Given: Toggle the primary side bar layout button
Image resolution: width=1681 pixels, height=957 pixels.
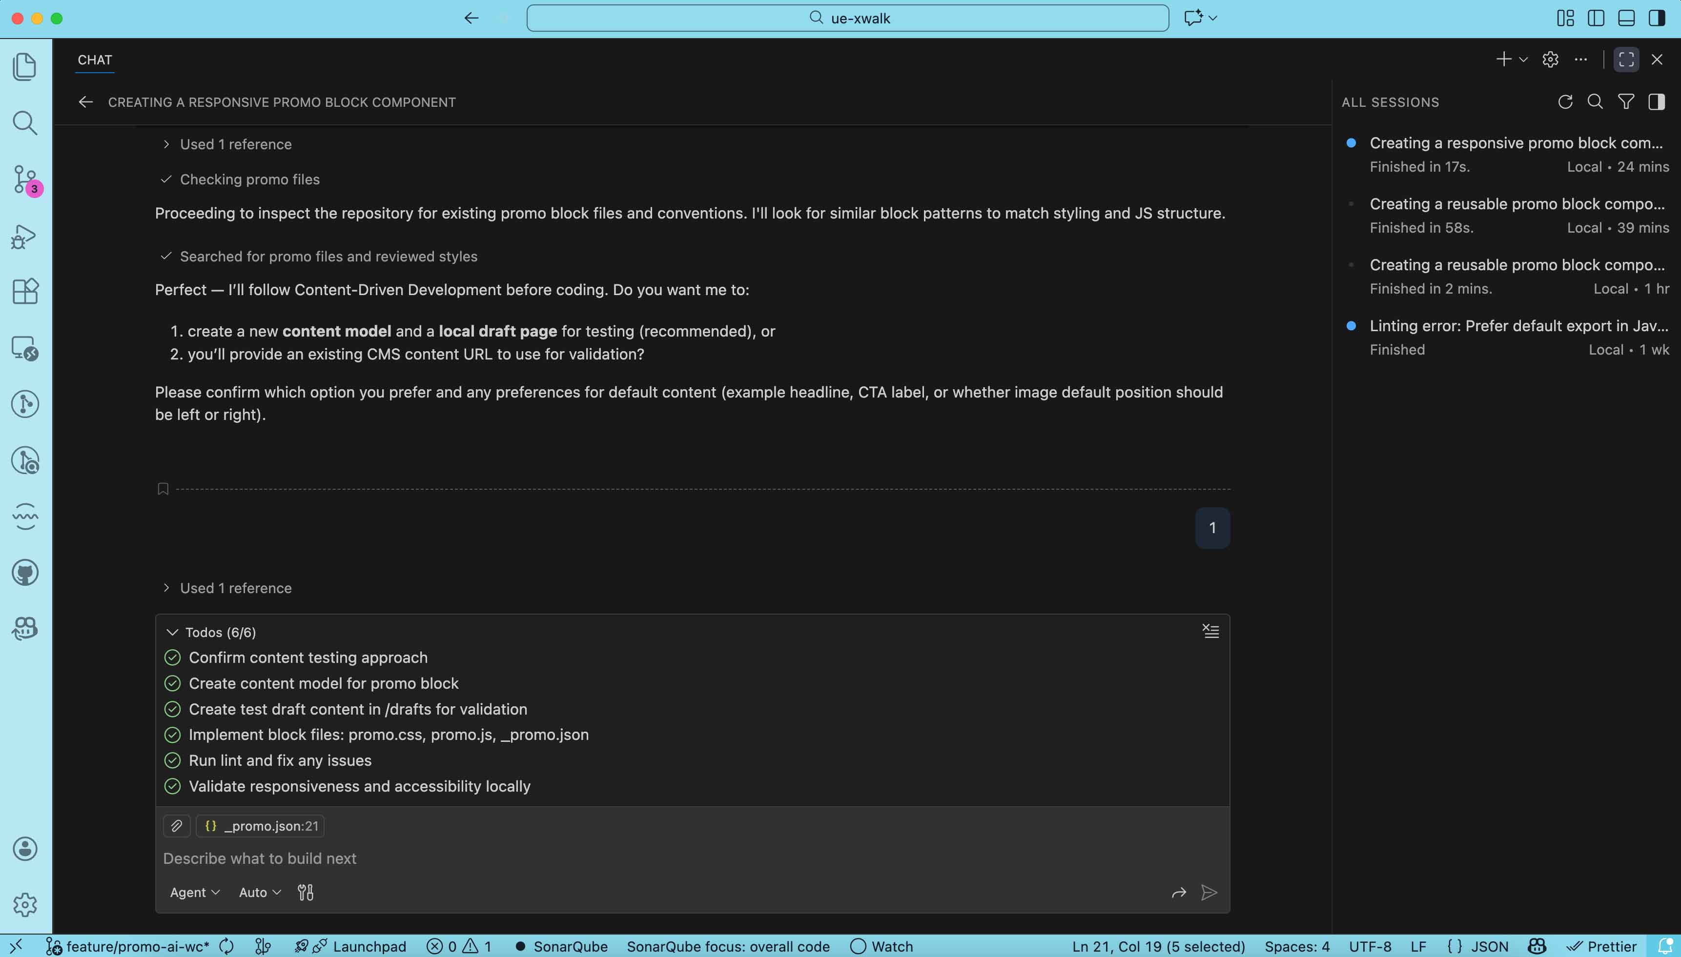Looking at the screenshot, I should point(1596,18).
